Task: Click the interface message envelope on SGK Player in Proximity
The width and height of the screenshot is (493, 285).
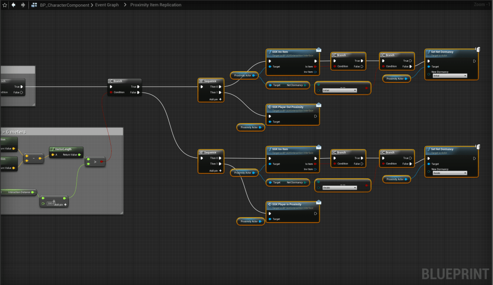Action: coord(319,201)
